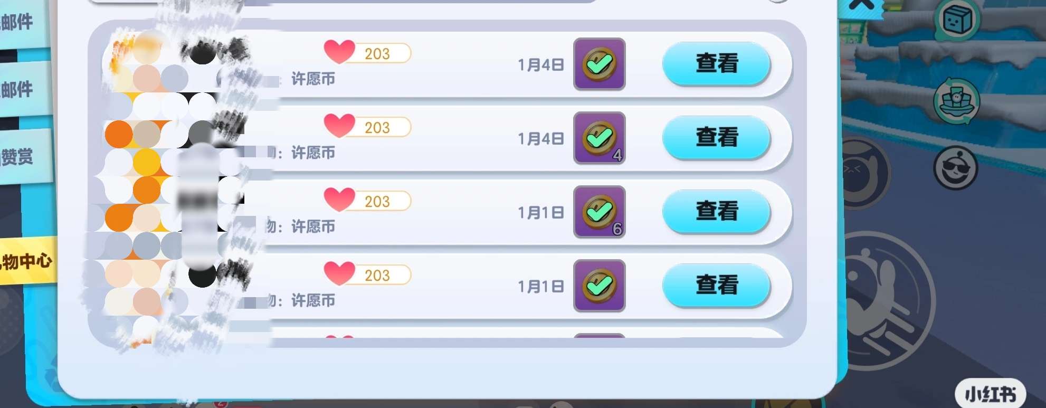Click 查看 in the first 1月4日 row
The width and height of the screenshot is (1046, 408).
pyautogui.click(x=716, y=64)
